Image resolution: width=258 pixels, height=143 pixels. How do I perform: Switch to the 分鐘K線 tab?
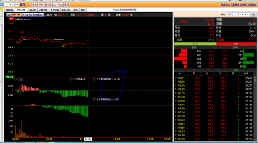32,10
